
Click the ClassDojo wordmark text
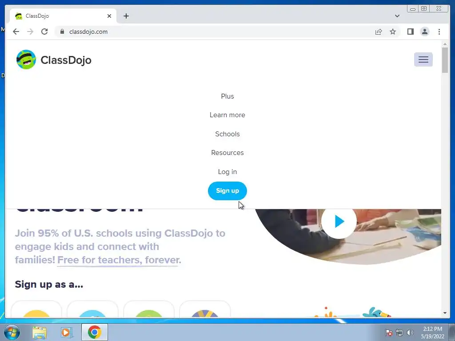(66, 60)
